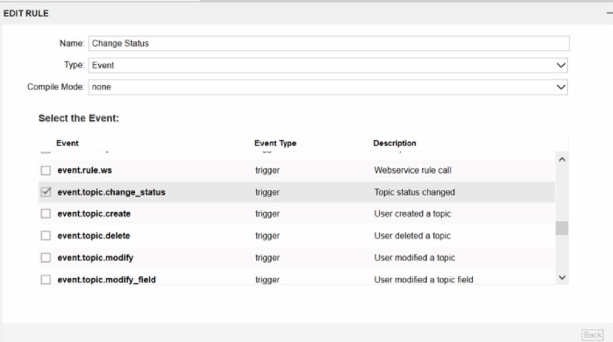The image size is (613, 342).
Task: Uncheck the event.topic.change_status checkbox
Action: pos(45,192)
